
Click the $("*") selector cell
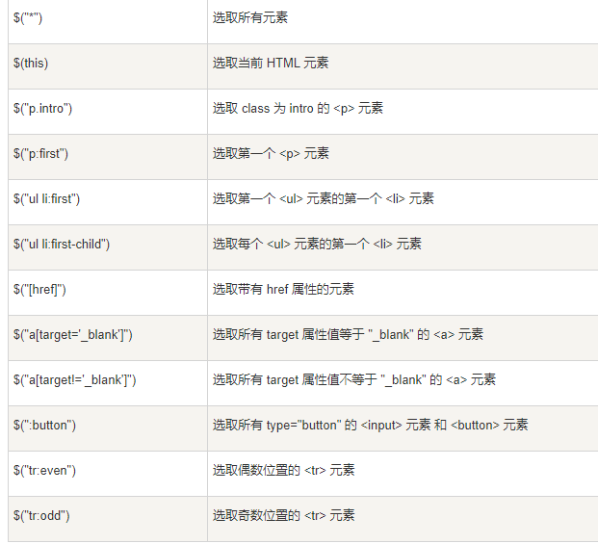tap(30, 17)
